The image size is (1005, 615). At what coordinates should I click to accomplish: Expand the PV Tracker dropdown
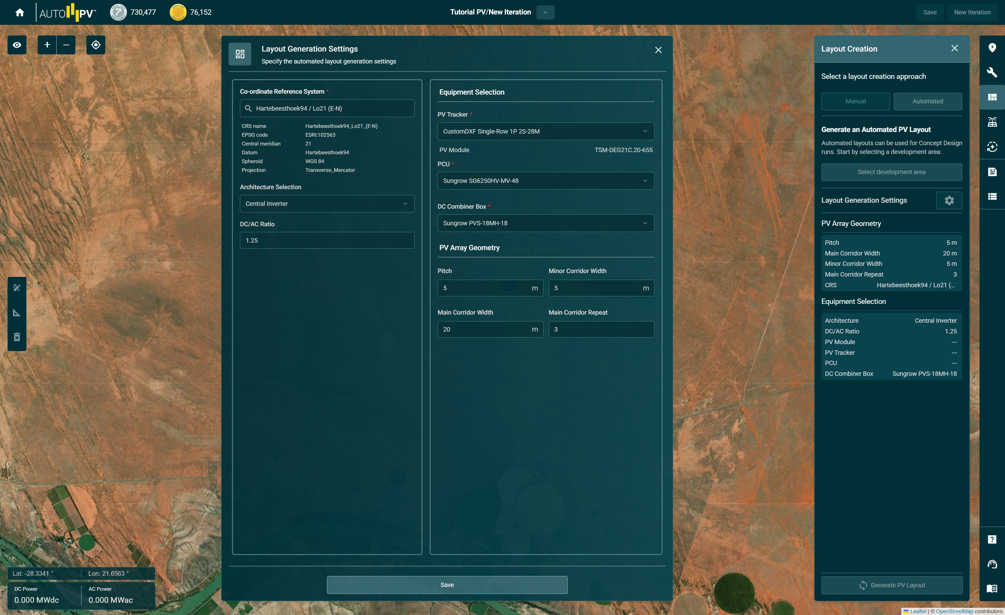[545, 131]
